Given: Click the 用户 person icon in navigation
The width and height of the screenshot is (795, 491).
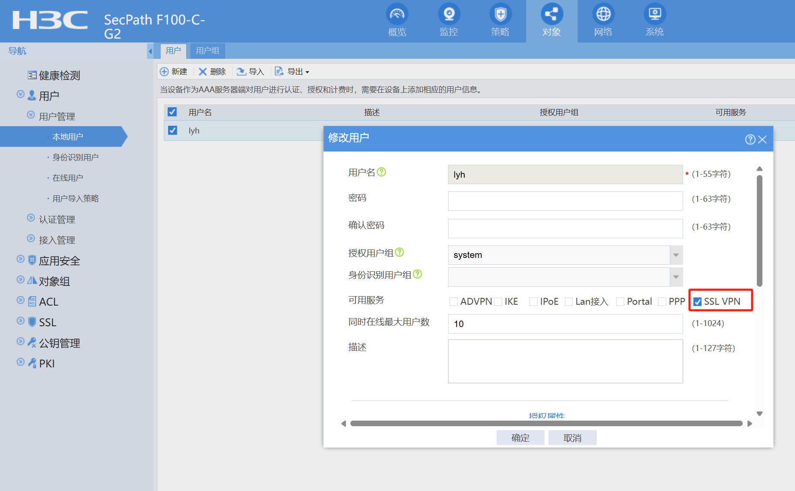Looking at the screenshot, I should tap(32, 95).
